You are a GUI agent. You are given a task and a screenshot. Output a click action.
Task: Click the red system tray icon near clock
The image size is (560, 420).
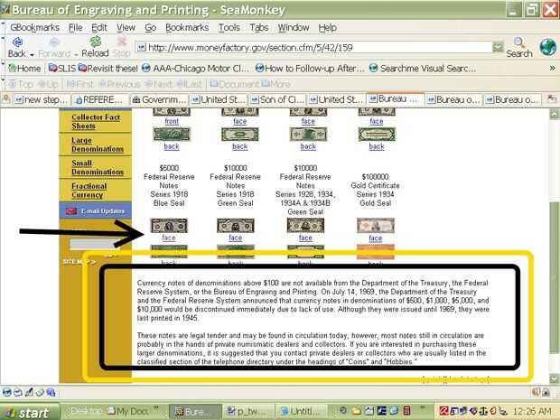tap(443, 411)
